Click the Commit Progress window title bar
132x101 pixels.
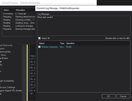click(48, 3)
